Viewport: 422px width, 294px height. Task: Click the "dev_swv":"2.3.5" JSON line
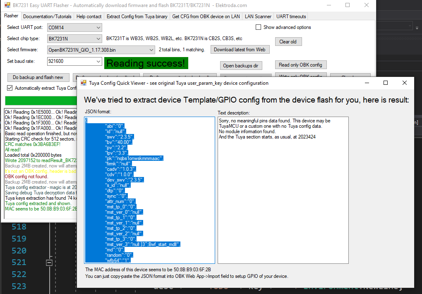pyautogui.click(x=125, y=180)
